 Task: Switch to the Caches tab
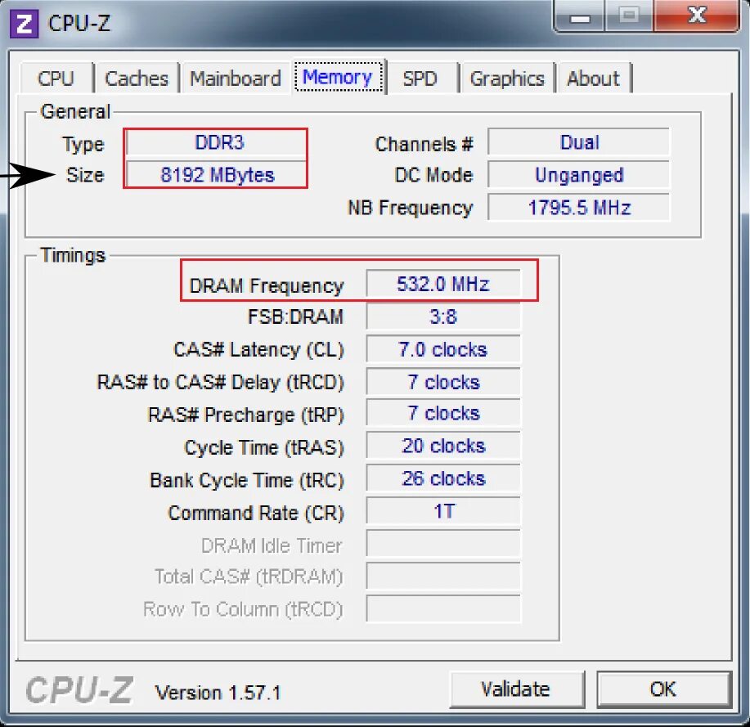pos(137,79)
